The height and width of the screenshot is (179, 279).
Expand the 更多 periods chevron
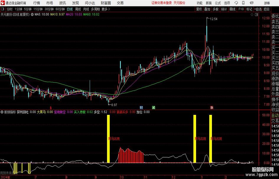106,9
